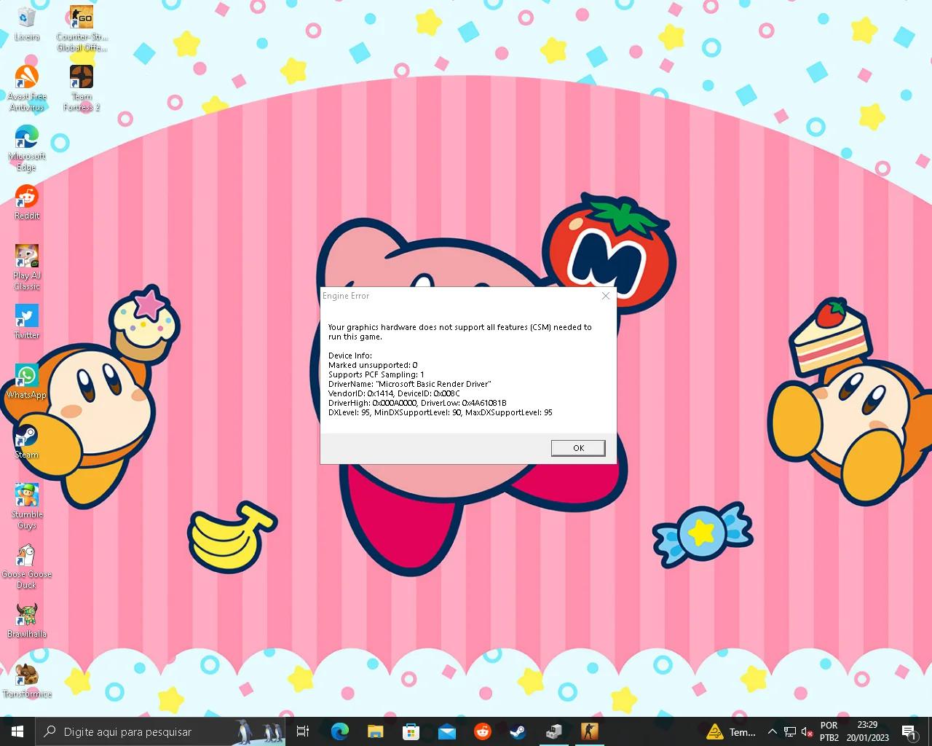This screenshot has width=932, height=746.
Task: Select the Microsoft Edge desktop shortcut
Action: [x=27, y=148]
